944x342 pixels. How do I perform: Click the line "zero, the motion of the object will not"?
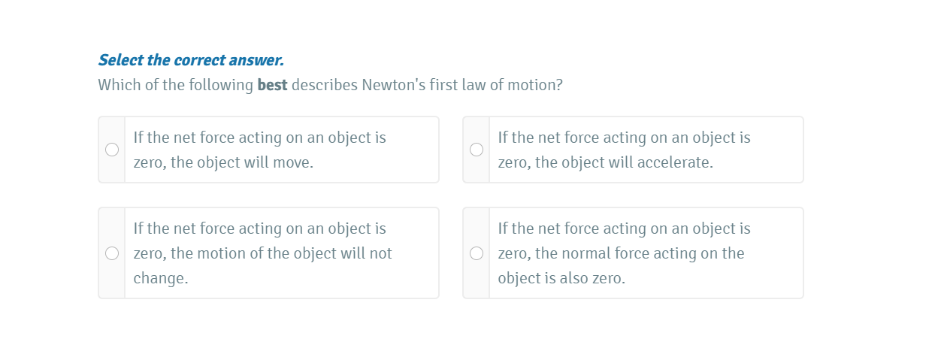[262, 253]
